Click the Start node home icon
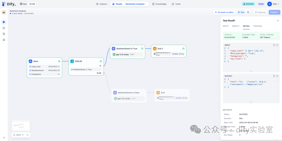The height and width of the screenshot is (141, 282). click(x=31, y=61)
